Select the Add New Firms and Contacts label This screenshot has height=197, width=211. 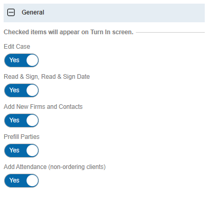43,107
